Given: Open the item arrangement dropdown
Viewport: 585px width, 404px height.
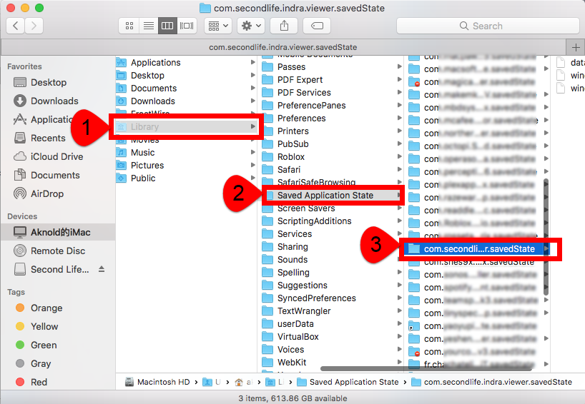Looking at the screenshot, I should 217,26.
